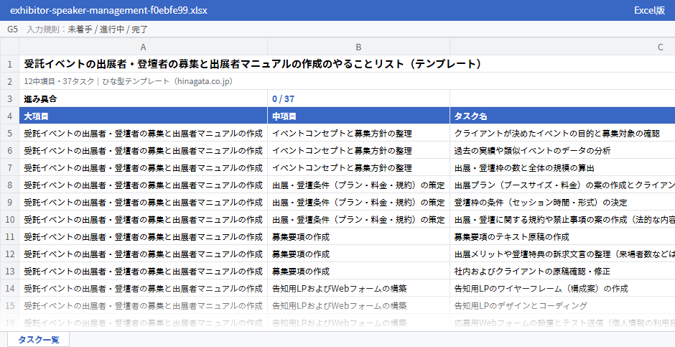Click the タスク名 header cell
This screenshot has width=675, height=347.
[x=562, y=116]
